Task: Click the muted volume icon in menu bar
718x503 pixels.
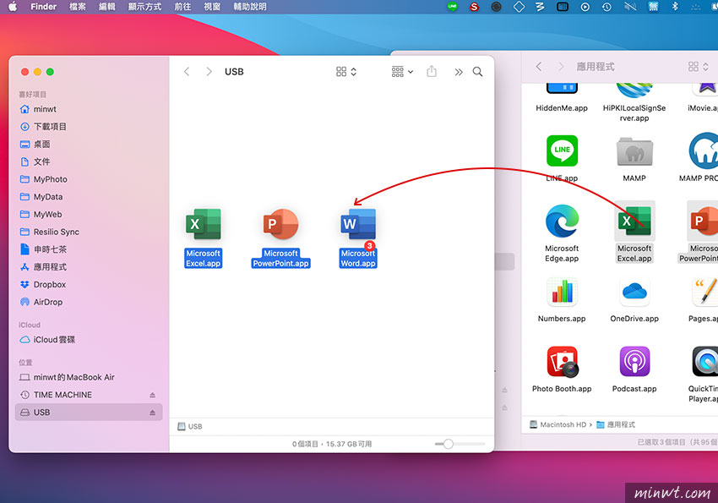Action: 630,7
